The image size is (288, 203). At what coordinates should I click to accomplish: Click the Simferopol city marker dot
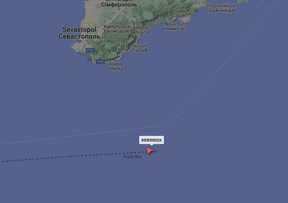pos(119,9)
